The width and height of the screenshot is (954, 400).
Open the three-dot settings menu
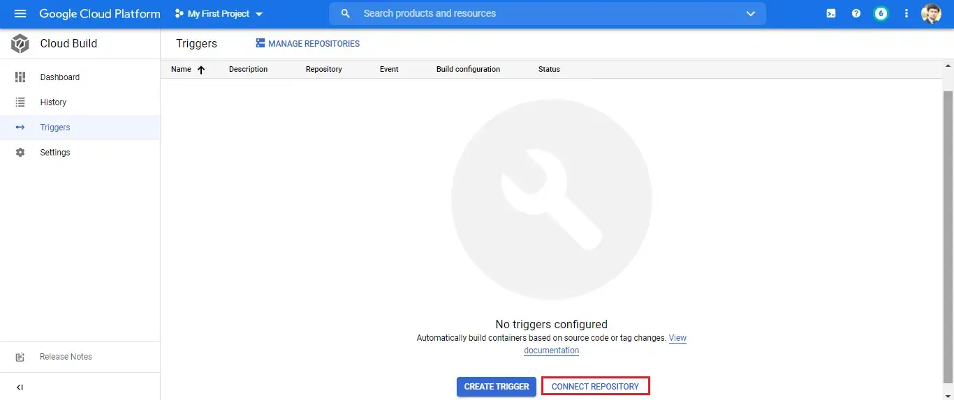pos(907,14)
